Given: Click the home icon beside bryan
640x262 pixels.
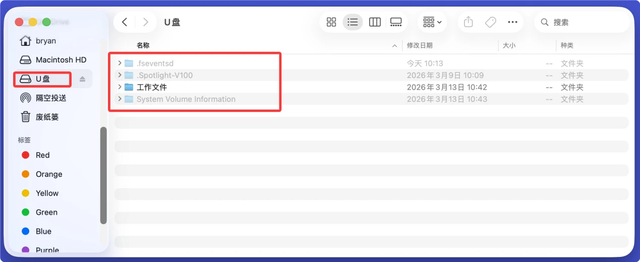Looking at the screenshot, I should pos(25,40).
